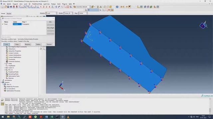The width and height of the screenshot is (213, 119).
Task: Click the Copy... button in BC Manager
Action: coord(17,44)
